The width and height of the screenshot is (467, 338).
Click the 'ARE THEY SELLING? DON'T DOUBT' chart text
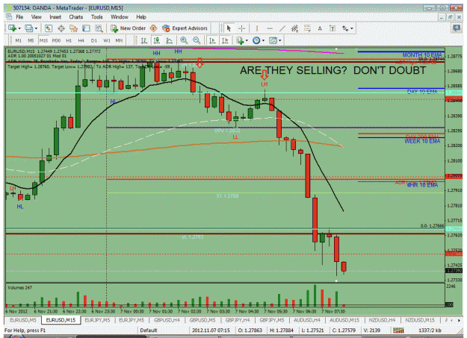tap(333, 71)
